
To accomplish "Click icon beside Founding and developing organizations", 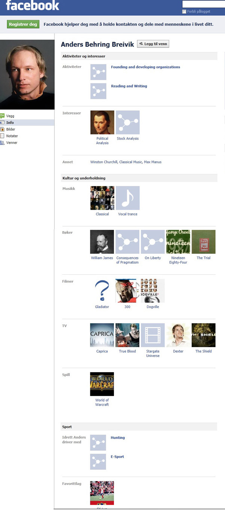I will [x=98, y=72].
